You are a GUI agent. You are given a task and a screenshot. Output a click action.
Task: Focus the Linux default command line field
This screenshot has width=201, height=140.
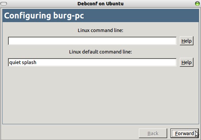pos(92,62)
